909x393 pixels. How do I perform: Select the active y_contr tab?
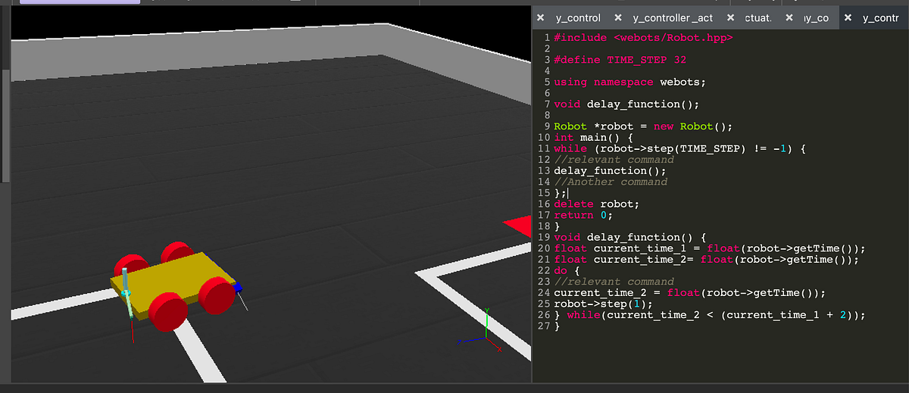[x=880, y=17]
